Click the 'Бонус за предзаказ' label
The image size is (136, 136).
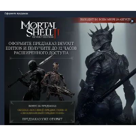pos(42,106)
